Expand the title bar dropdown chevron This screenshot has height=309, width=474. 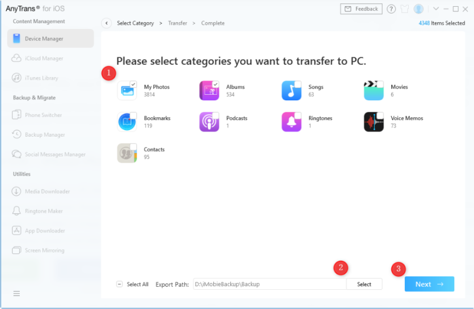click(436, 9)
